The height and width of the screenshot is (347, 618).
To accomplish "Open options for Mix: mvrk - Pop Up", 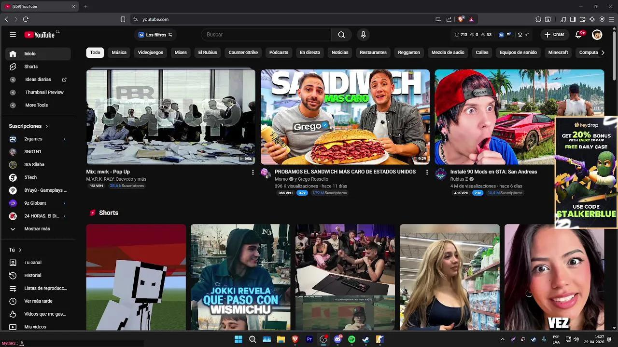I will point(253,172).
